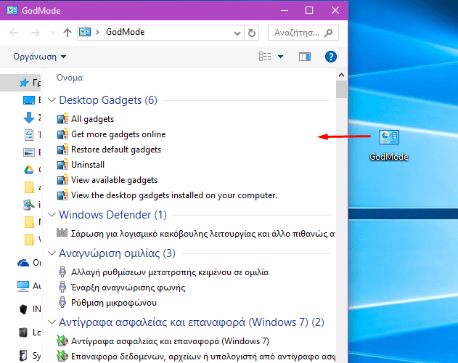Select the Desktop Gadgets (6) header
The height and width of the screenshot is (363, 458).
(108, 100)
